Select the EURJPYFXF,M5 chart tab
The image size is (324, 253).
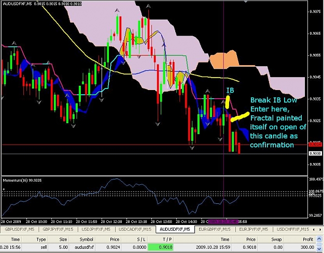point(253,229)
